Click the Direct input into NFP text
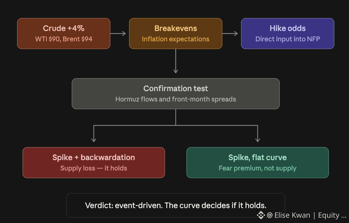Screen dimensions: 349x223 coord(288,39)
